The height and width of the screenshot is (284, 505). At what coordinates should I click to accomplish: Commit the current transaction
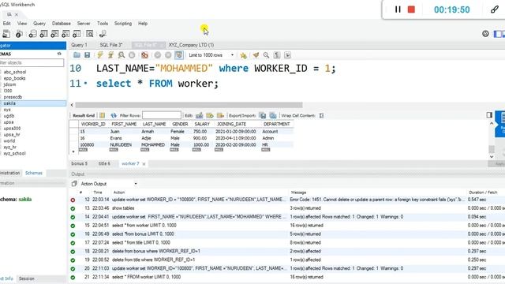(x=158, y=55)
